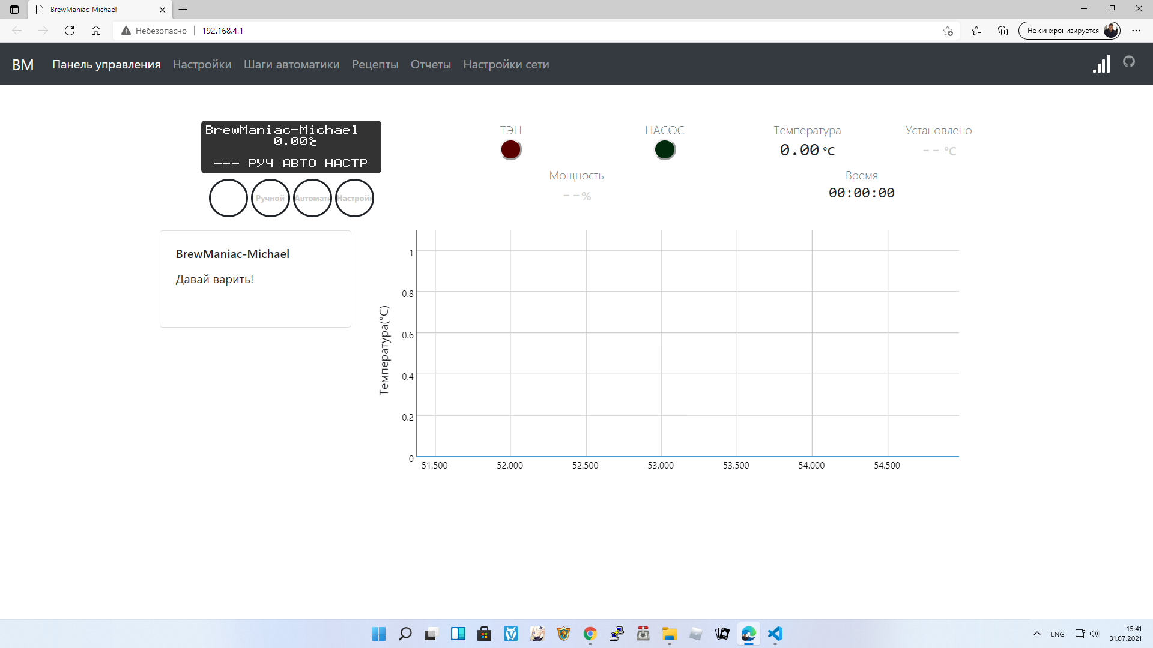This screenshot has width=1153, height=648.
Task: Open the Widgets taskbar icon
Action: click(x=458, y=634)
